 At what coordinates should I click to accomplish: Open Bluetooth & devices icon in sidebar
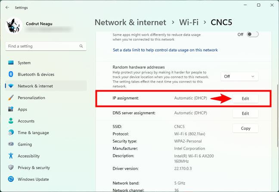point(11,74)
